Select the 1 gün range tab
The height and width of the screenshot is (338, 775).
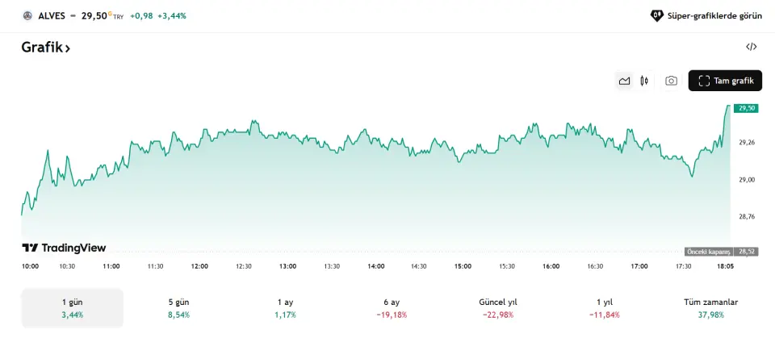(x=72, y=308)
